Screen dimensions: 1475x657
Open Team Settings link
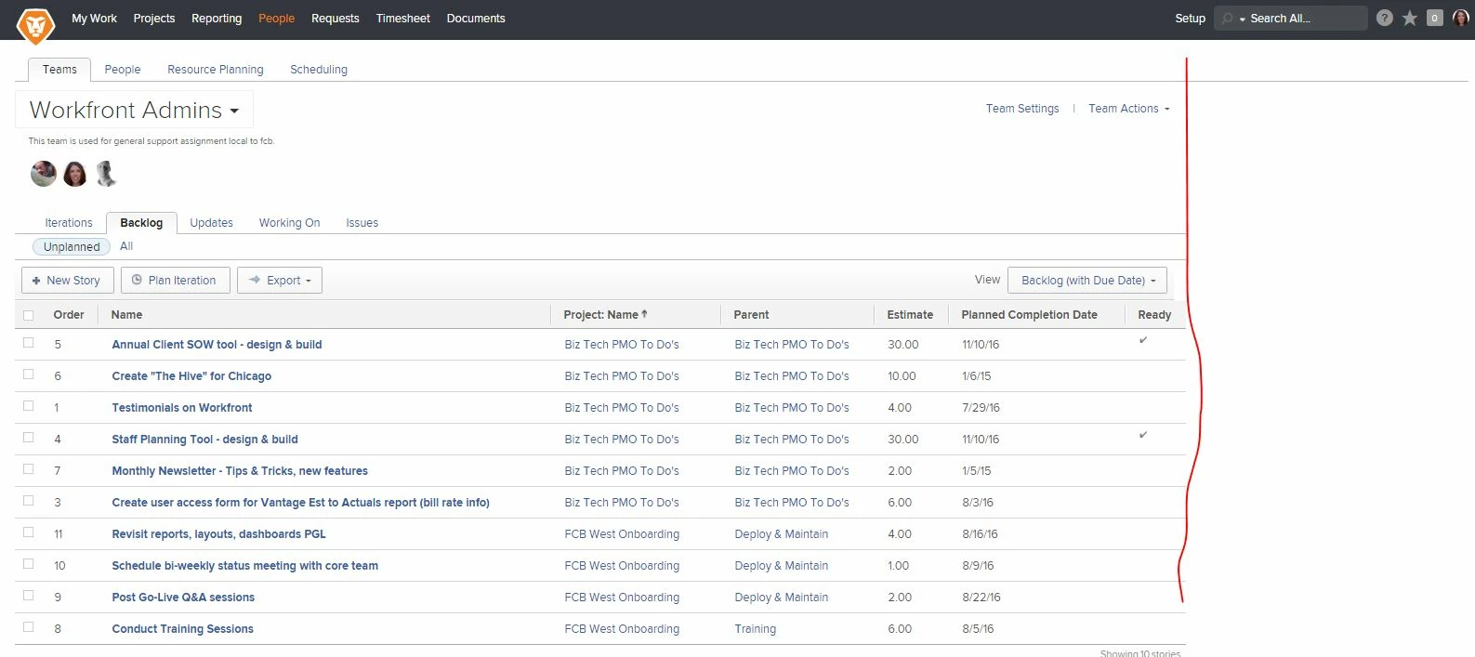1022,109
